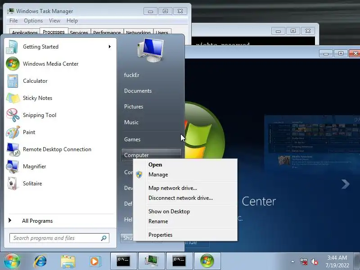
Task: Launch the Solitaire game icon
Action: coord(13,184)
